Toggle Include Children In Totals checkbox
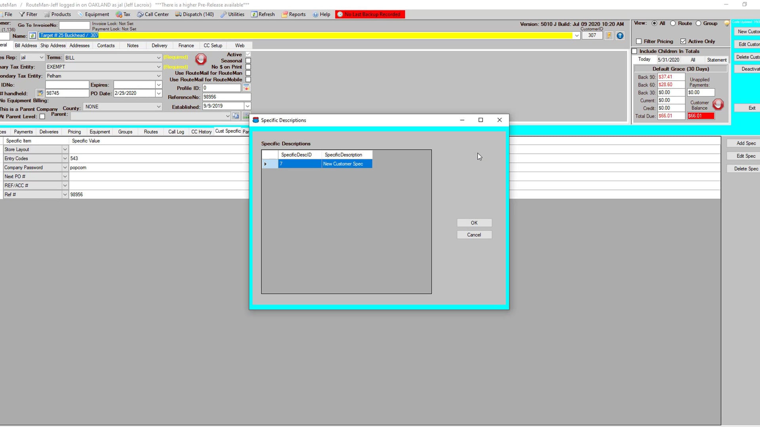 coord(635,51)
